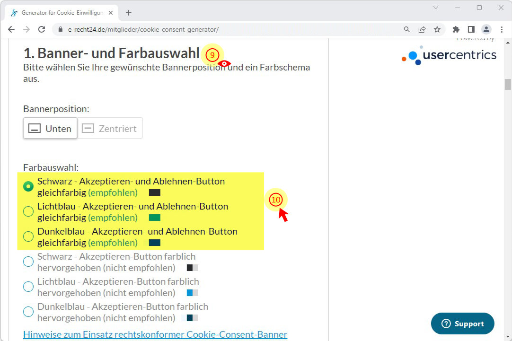Viewport: 512px width, 341px height.
Task: Select the Schwarz gleichfarbig radio option
Action: (x=28, y=186)
